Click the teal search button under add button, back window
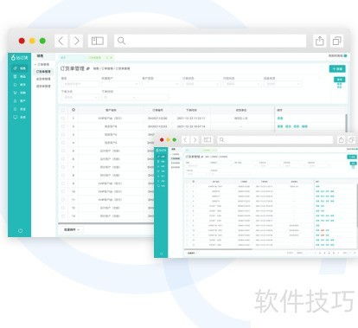The height and width of the screenshot is (328, 358). 339,80
